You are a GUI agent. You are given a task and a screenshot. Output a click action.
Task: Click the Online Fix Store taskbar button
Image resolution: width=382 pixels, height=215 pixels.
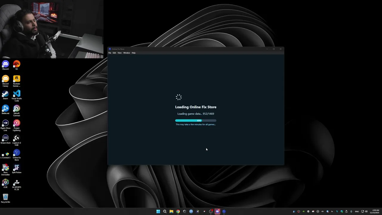tap(224, 211)
